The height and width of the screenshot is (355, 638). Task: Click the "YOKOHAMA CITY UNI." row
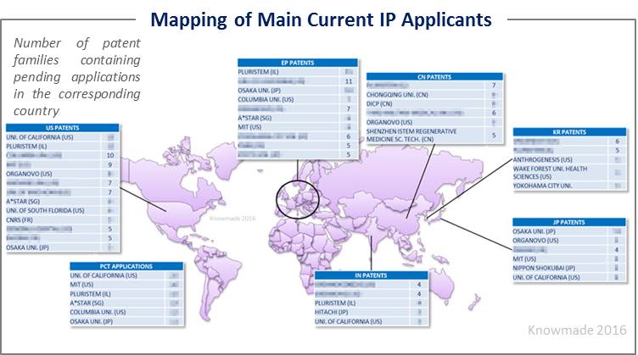click(569, 186)
